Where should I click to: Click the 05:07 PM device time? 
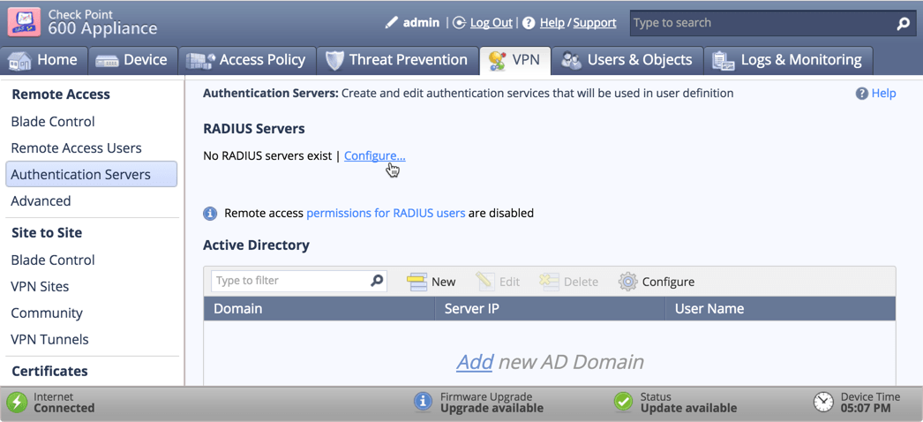point(866,408)
